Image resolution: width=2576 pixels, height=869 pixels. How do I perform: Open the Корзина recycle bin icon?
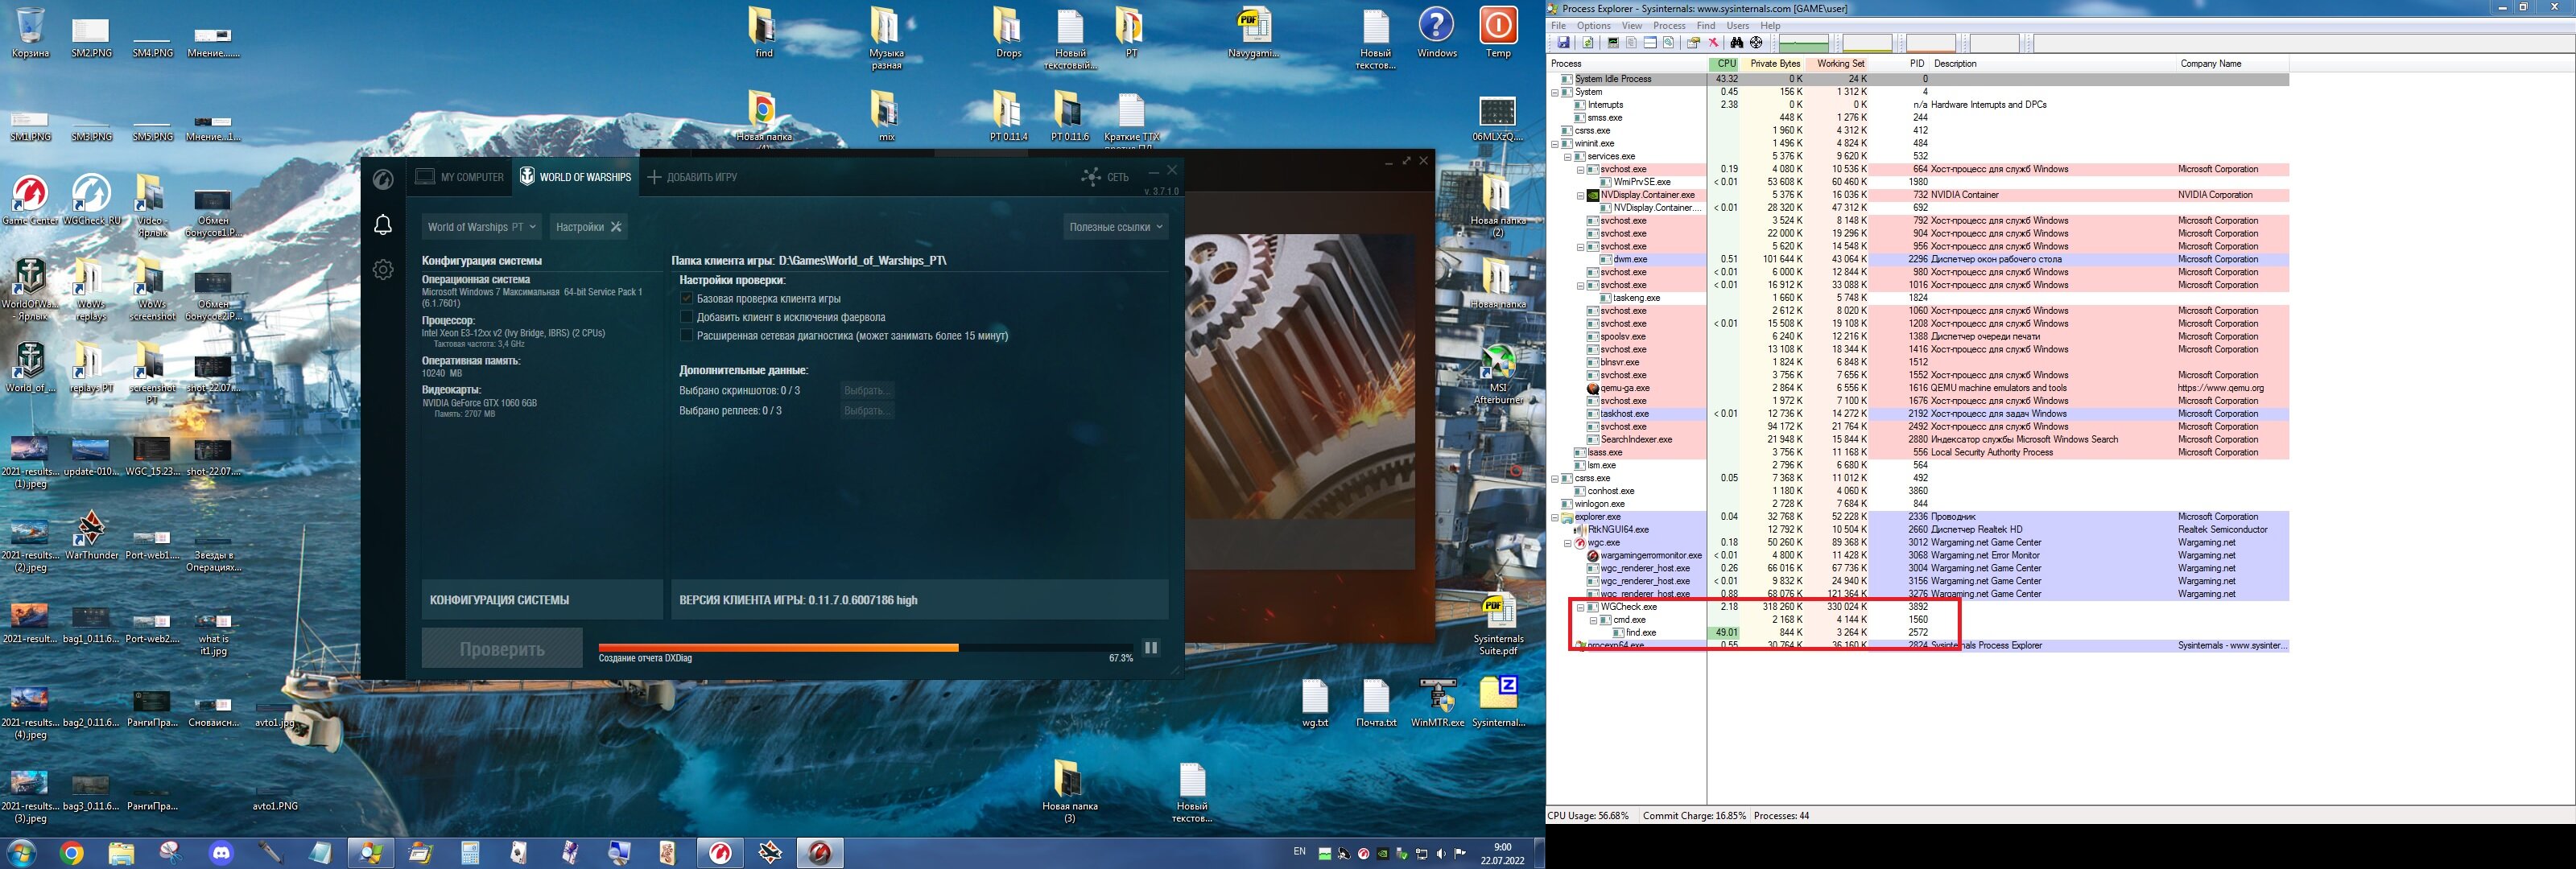[x=30, y=33]
